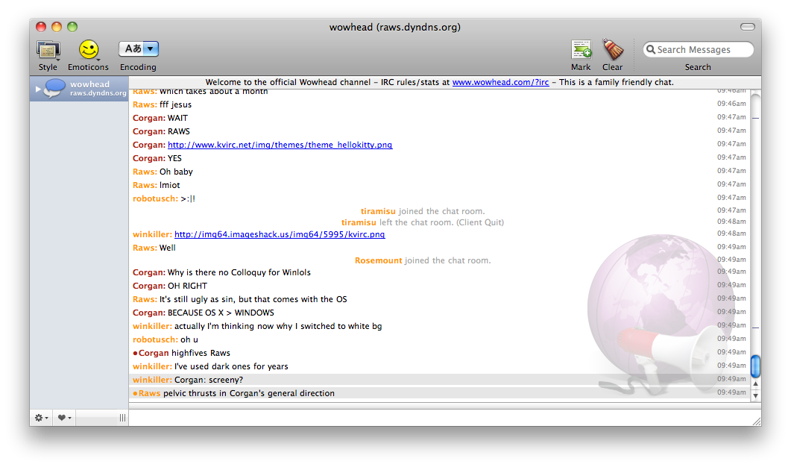This screenshot has height=467, width=791.
Task: Expand the wowhead room disclosure triangle
Action: 38,89
